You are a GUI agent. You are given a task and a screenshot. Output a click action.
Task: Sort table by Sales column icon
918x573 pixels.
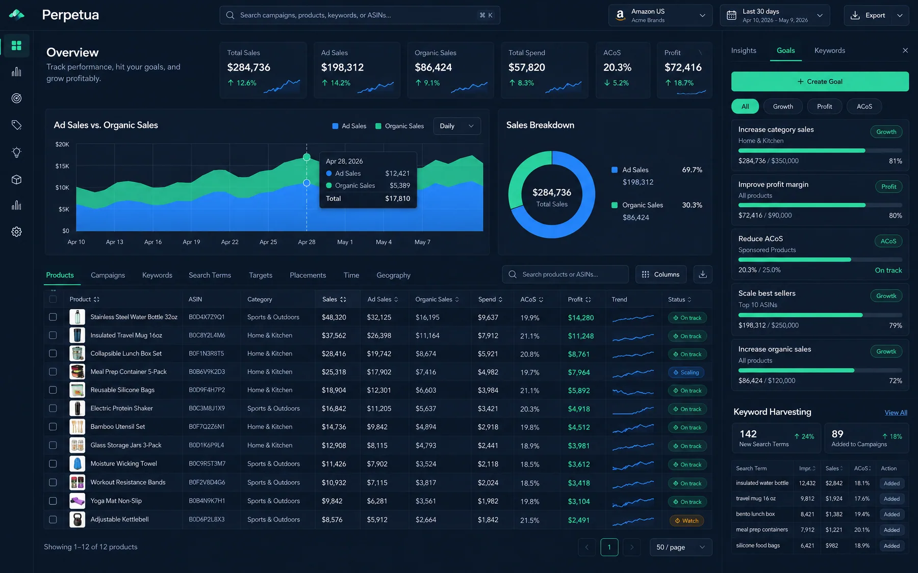click(x=343, y=299)
